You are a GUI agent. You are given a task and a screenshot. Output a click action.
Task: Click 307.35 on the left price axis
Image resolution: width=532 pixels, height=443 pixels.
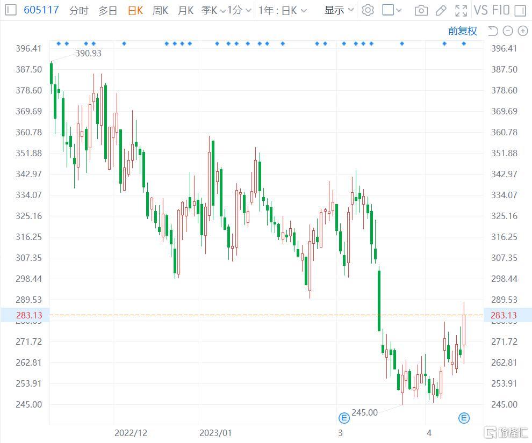coord(29,258)
